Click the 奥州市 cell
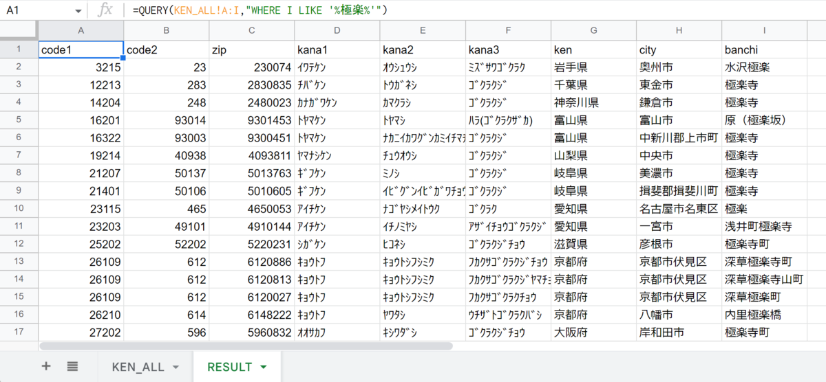 point(679,67)
